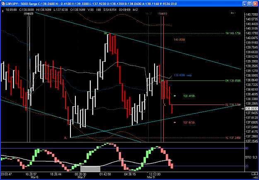Viewport: 259px width, 180px height.
Task: Click the current price marker 138.0600
Action: pos(252,109)
